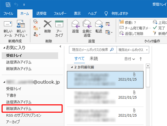Click the 転送 forward button
167x126 pixels.
[x=99, y=27]
